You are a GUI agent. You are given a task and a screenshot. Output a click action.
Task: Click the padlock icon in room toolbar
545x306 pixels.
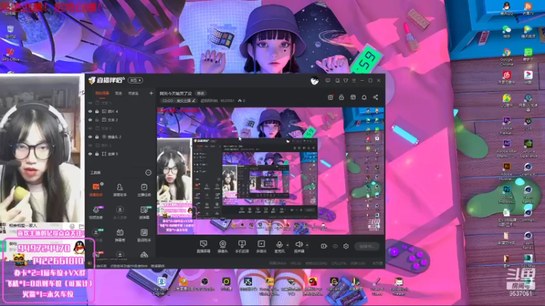[x=341, y=97]
